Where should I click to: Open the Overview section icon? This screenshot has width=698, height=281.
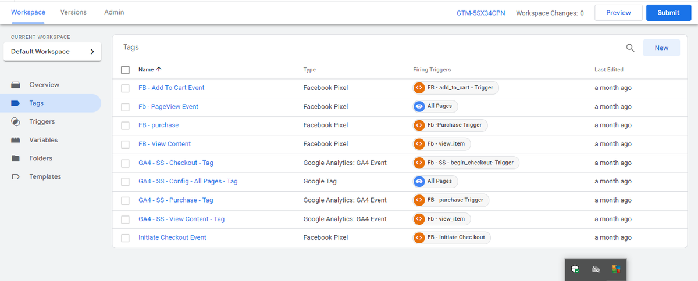16,85
